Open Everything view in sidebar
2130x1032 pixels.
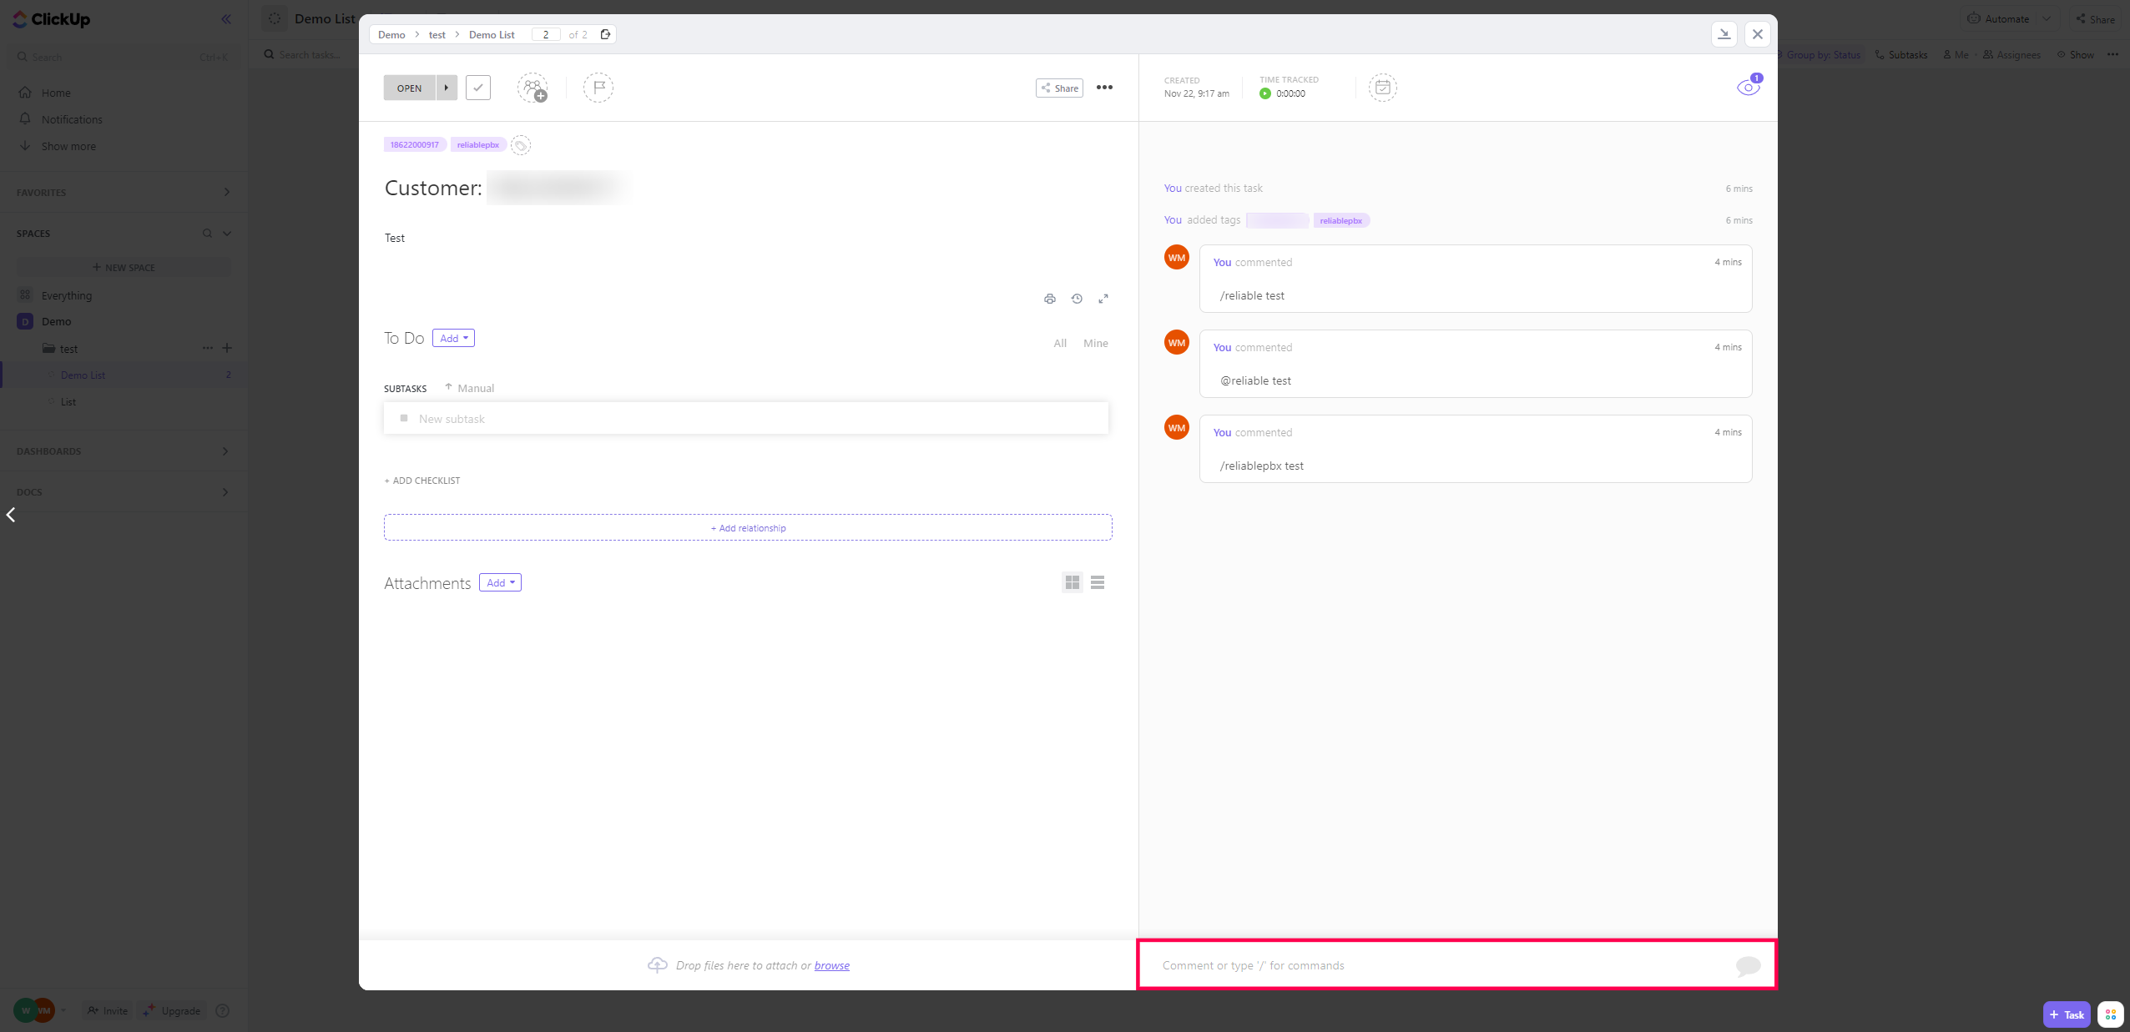coord(67,295)
